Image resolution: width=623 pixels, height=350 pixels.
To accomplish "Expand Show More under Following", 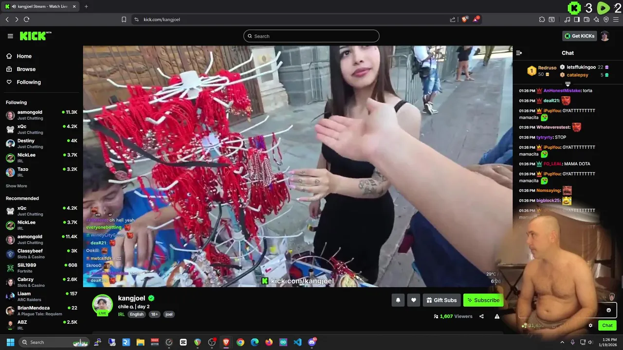I will click(16, 186).
